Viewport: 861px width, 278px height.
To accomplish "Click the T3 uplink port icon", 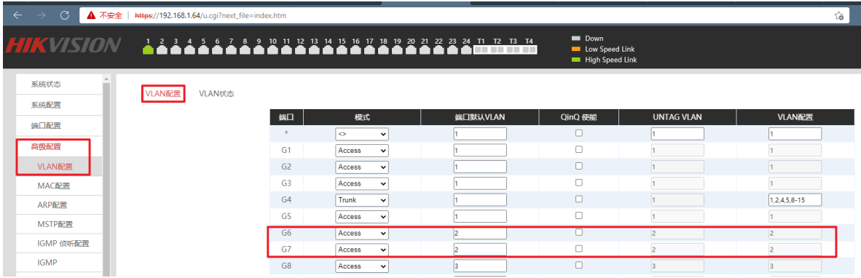I will point(513,49).
